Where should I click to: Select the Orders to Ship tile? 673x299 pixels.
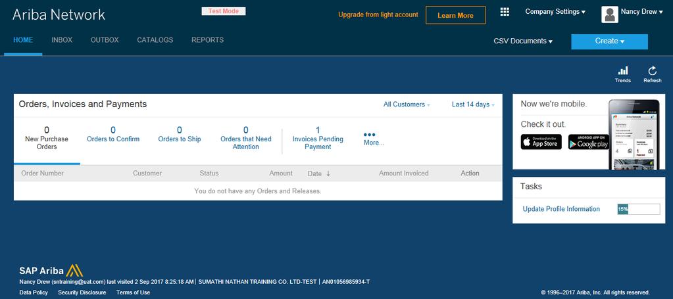point(180,134)
